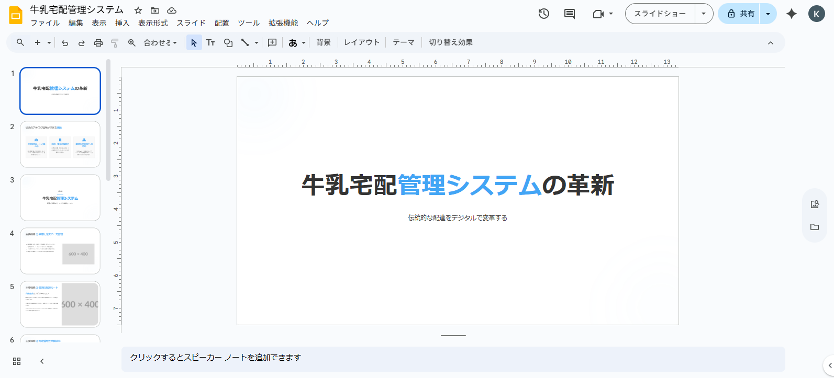Select slide 4 thumbnail in filmstrip

60,250
